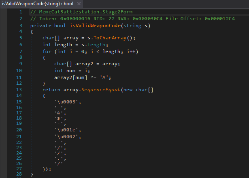
Task: Click the 'new char[]' expression
Action: point(138,90)
